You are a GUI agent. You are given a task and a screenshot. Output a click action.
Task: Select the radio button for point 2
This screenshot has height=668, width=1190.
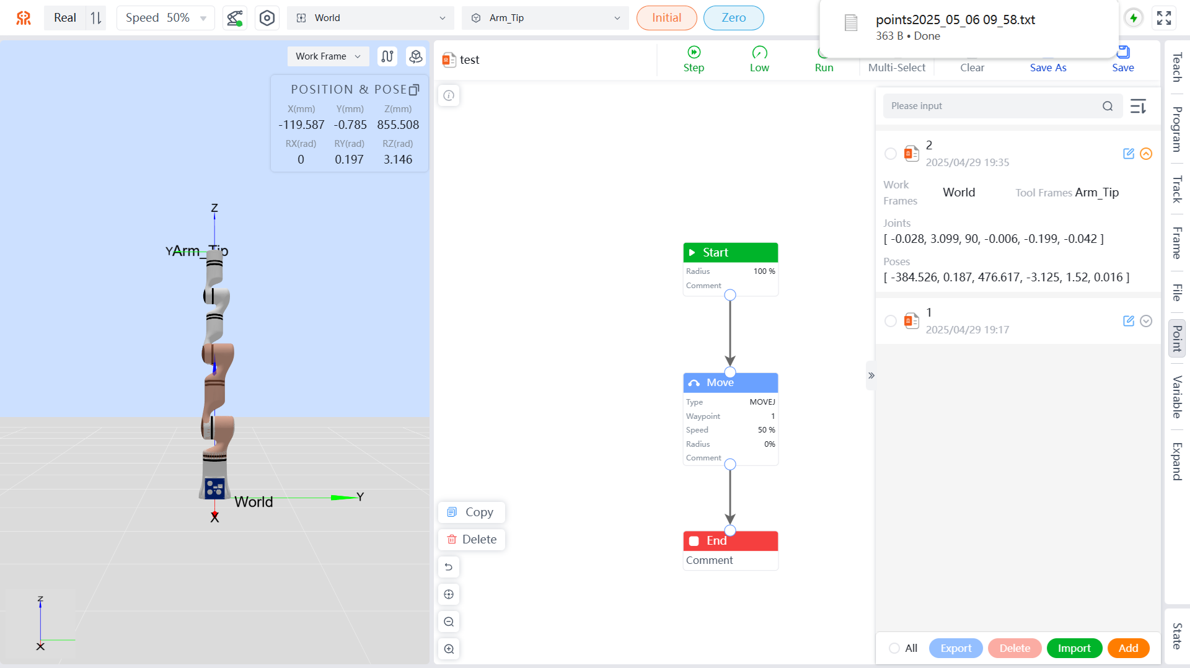click(x=891, y=154)
